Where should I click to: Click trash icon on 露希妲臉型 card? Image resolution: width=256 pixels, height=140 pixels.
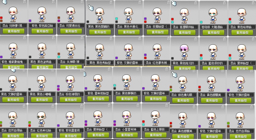pyautogui.click(x=109, y=69)
